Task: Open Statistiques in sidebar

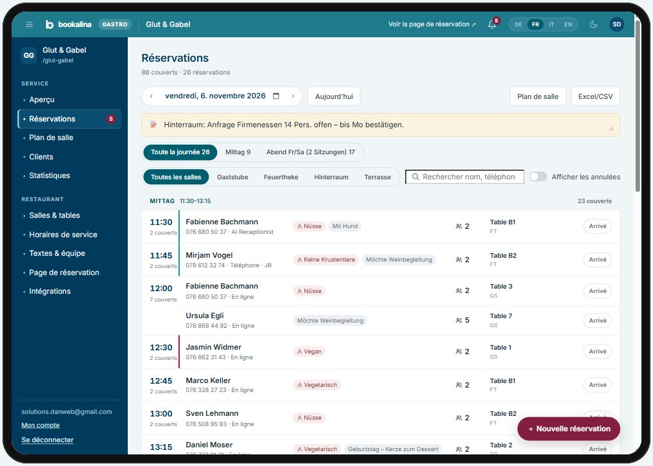Action: [69, 175]
